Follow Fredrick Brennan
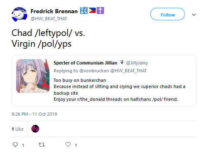This screenshot has height=155, width=206. point(168,14)
